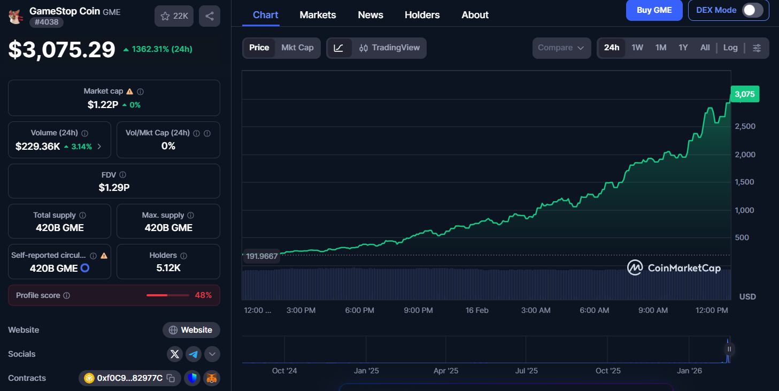
Task: Click the 191.9667 starting price label
Action: point(262,256)
